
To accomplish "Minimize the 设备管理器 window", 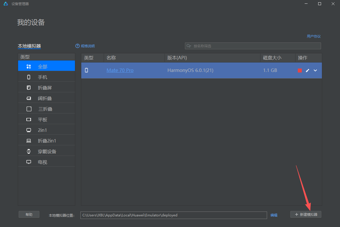I will [x=306, y=4].
